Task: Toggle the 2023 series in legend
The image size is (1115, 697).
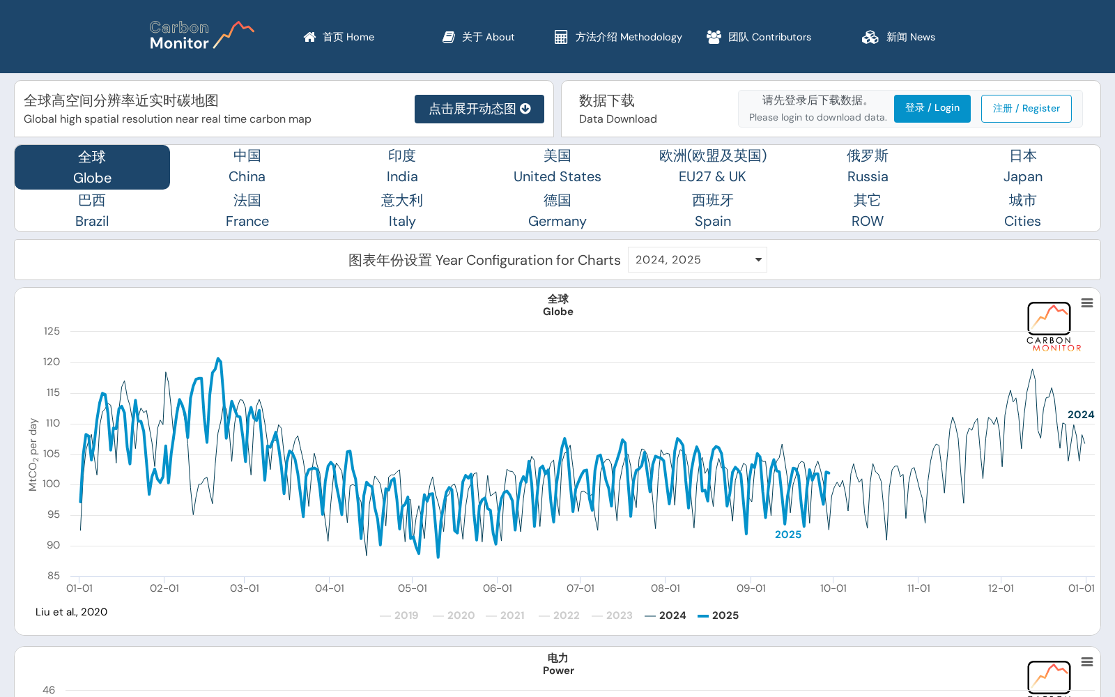Action: pos(612,615)
